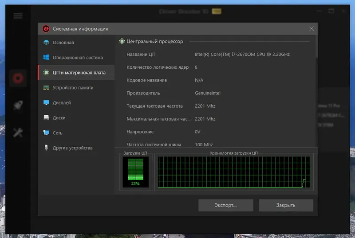355x238 pixels.
Task: Click the Системная информация dialog title
Action: [80, 29]
